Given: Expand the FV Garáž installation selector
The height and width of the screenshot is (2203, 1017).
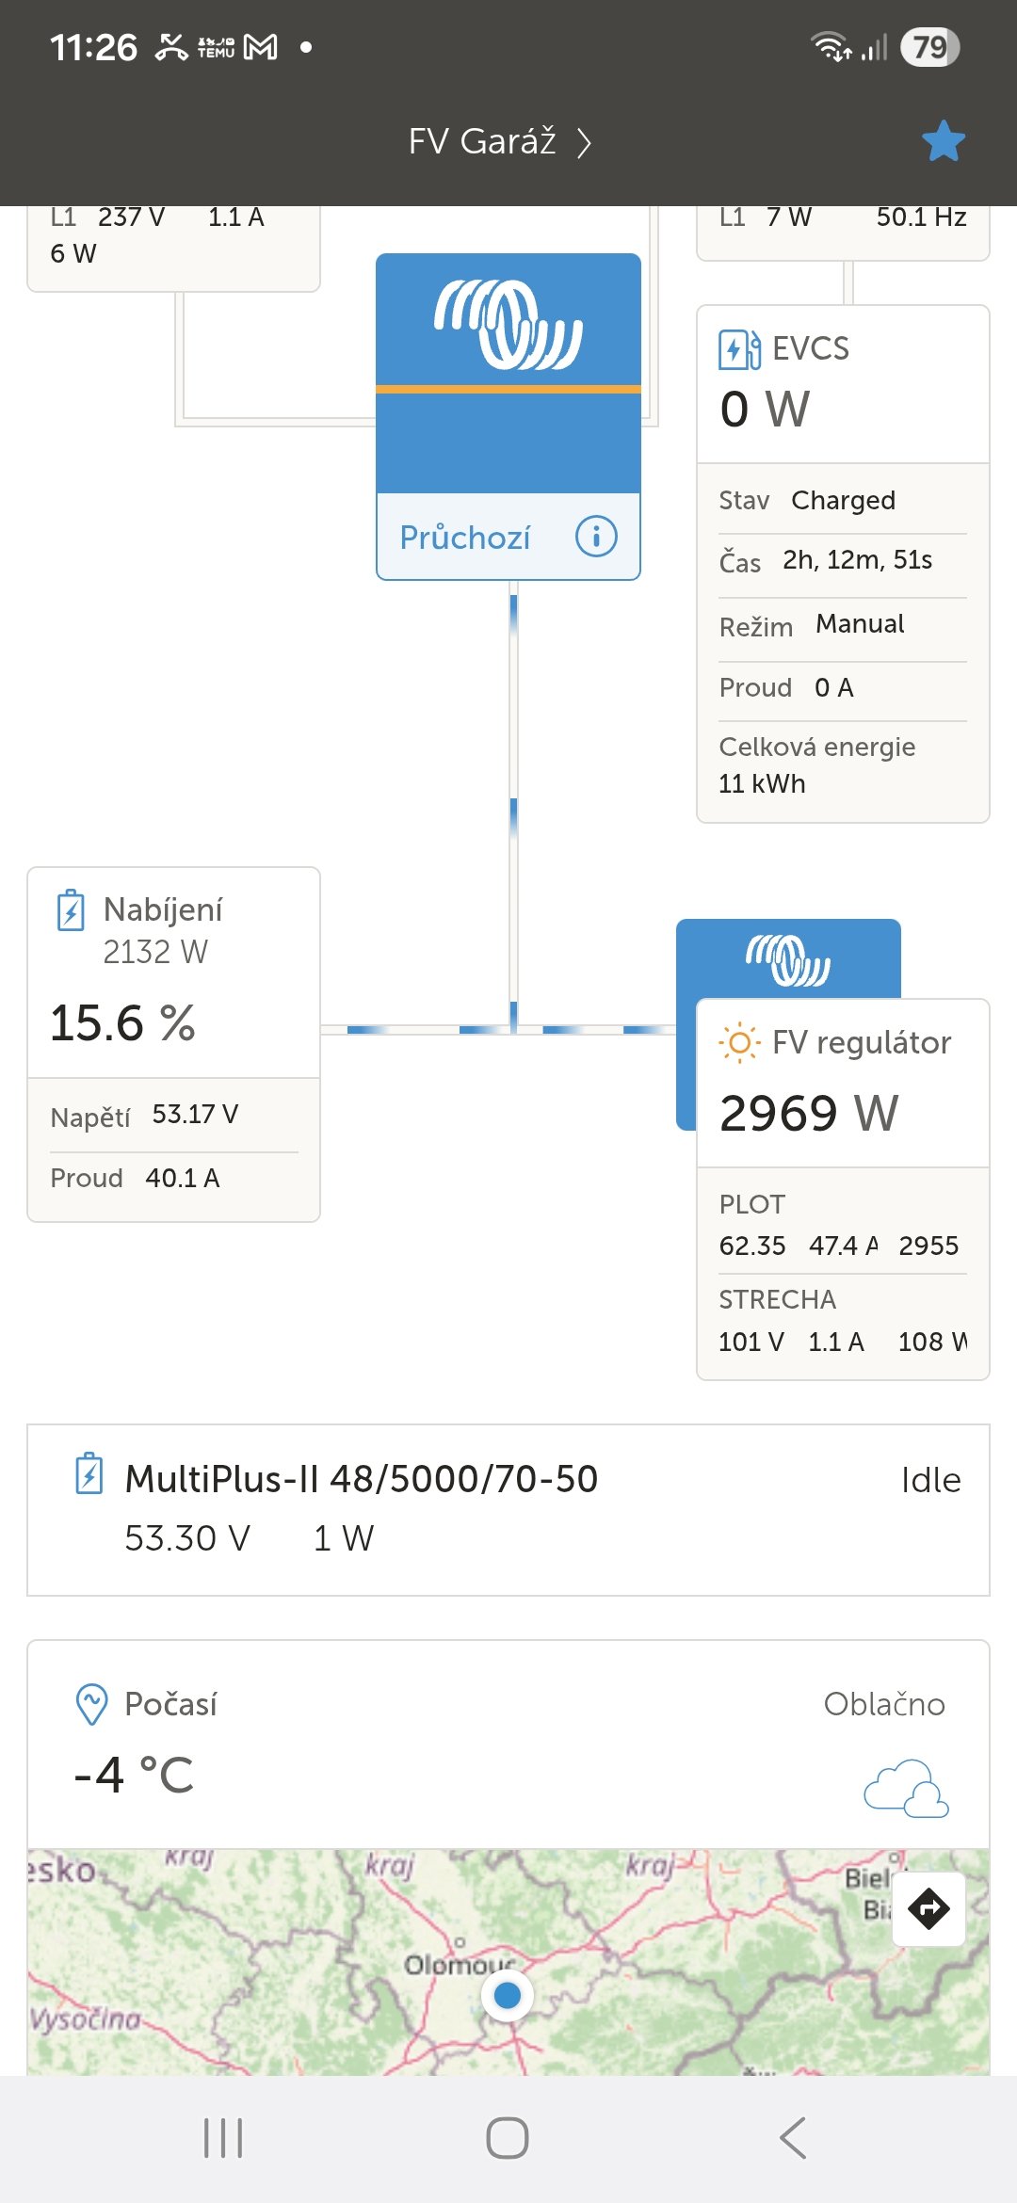Looking at the screenshot, I should [x=500, y=142].
